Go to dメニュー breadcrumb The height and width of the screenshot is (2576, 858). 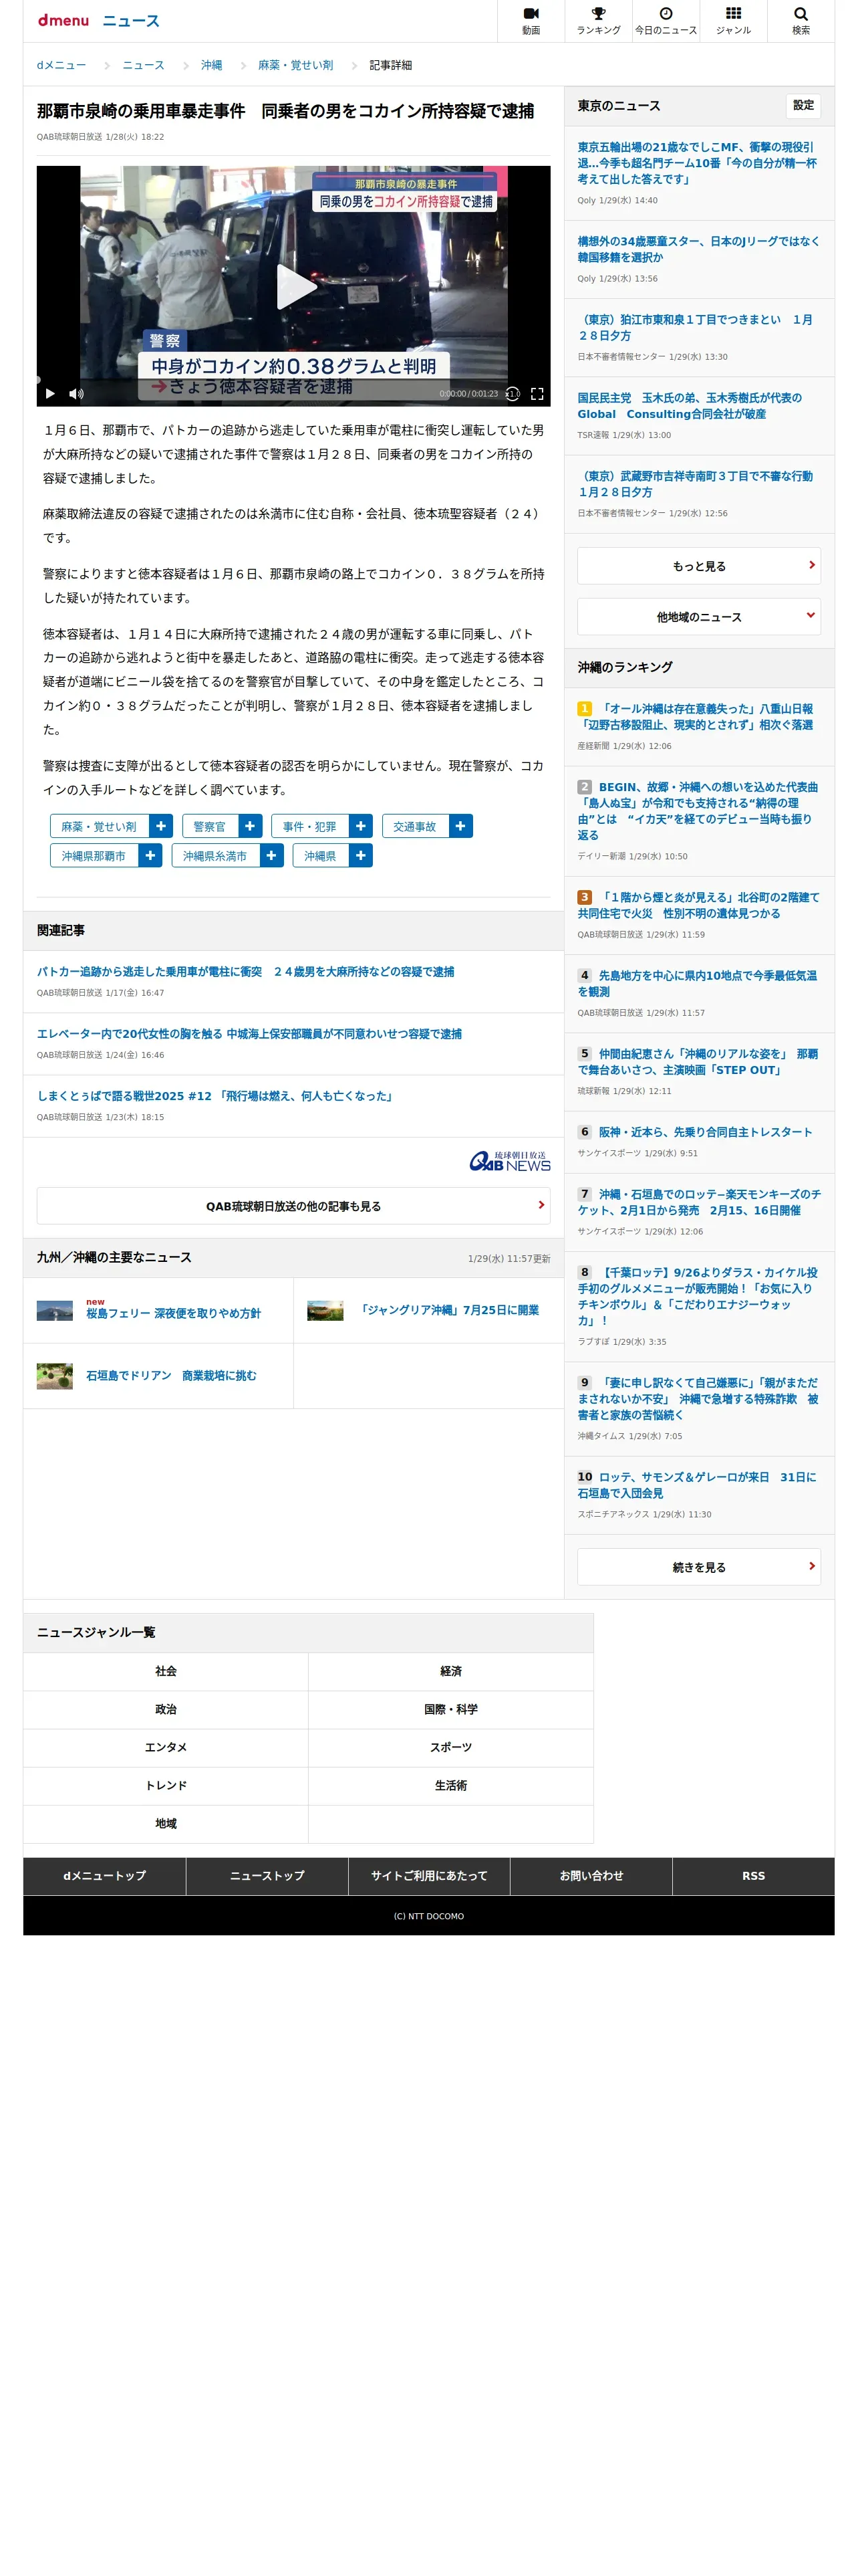pos(61,65)
